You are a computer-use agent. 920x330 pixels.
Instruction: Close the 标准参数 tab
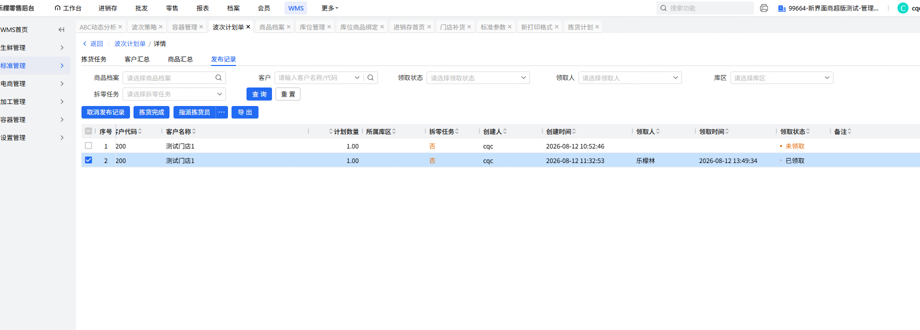pos(509,27)
